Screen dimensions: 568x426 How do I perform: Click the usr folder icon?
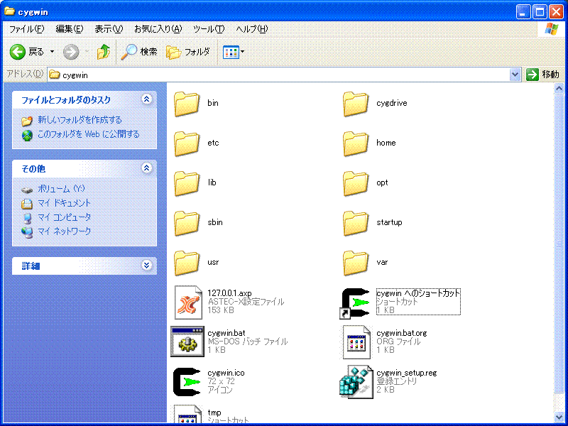[x=187, y=263]
